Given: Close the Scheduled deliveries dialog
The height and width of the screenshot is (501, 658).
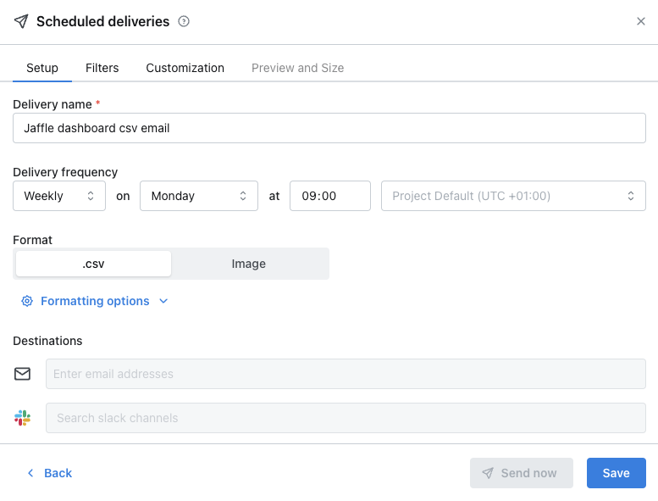Looking at the screenshot, I should [640, 21].
